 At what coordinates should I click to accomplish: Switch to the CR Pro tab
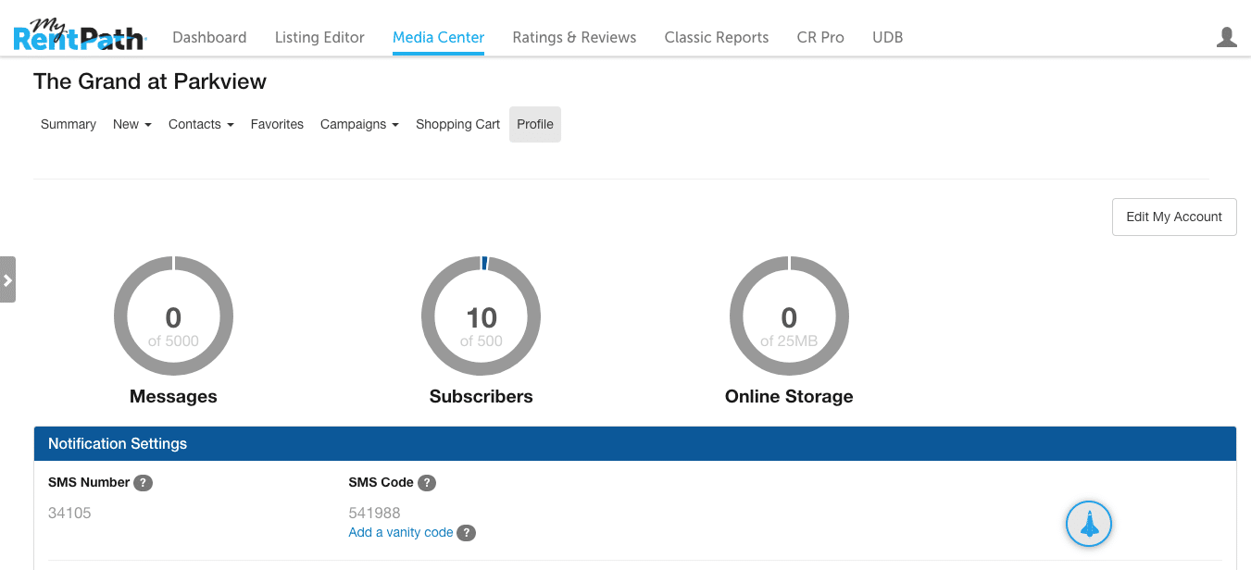click(820, 37)
